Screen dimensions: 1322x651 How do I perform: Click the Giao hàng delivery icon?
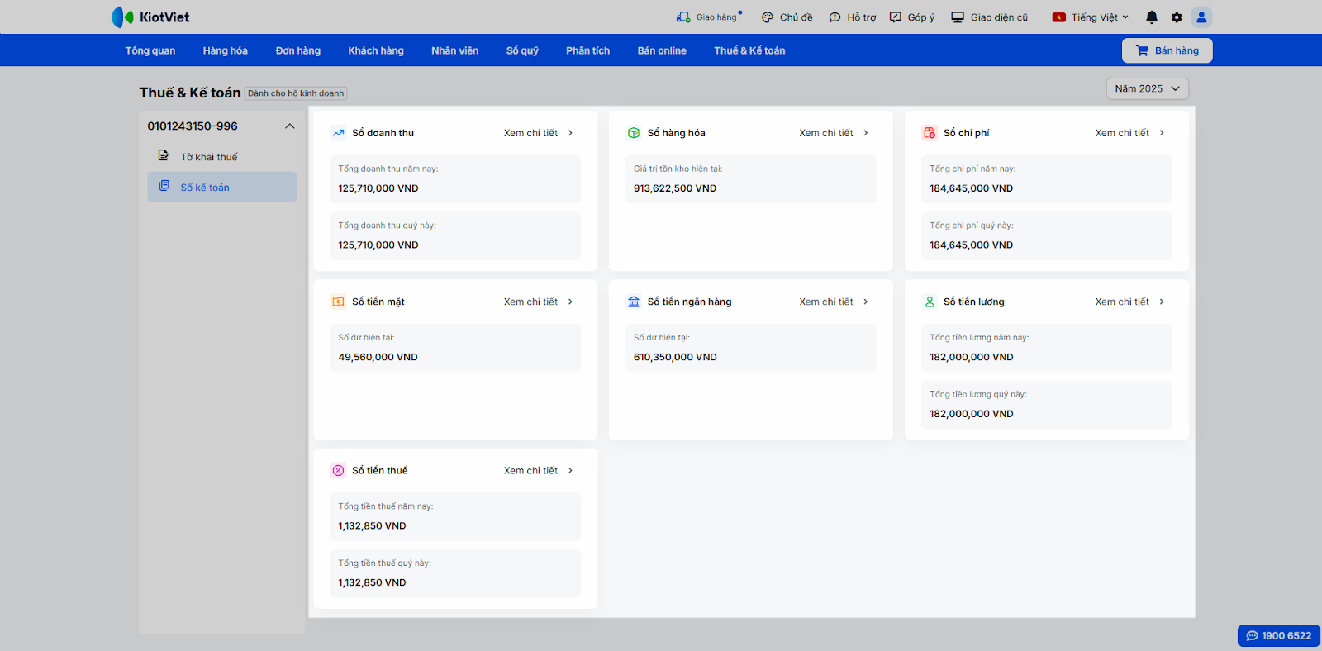683,17
